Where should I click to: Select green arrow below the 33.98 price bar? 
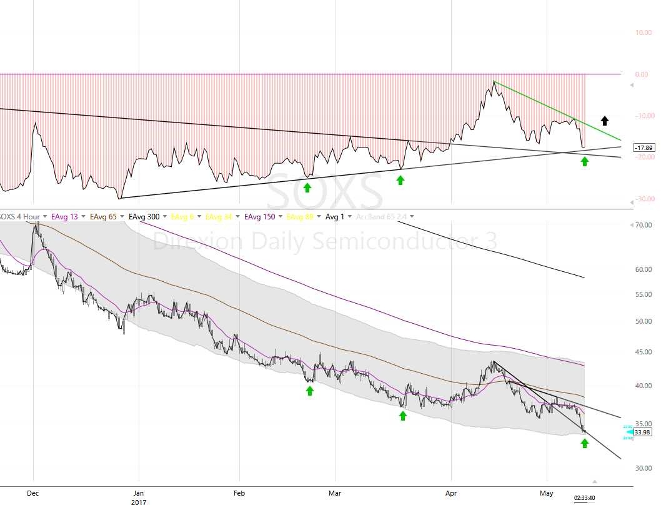coord(584,443)
